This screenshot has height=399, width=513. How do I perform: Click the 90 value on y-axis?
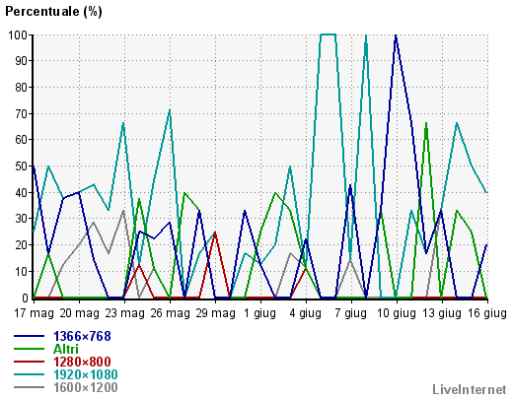[x=22, y=61]
